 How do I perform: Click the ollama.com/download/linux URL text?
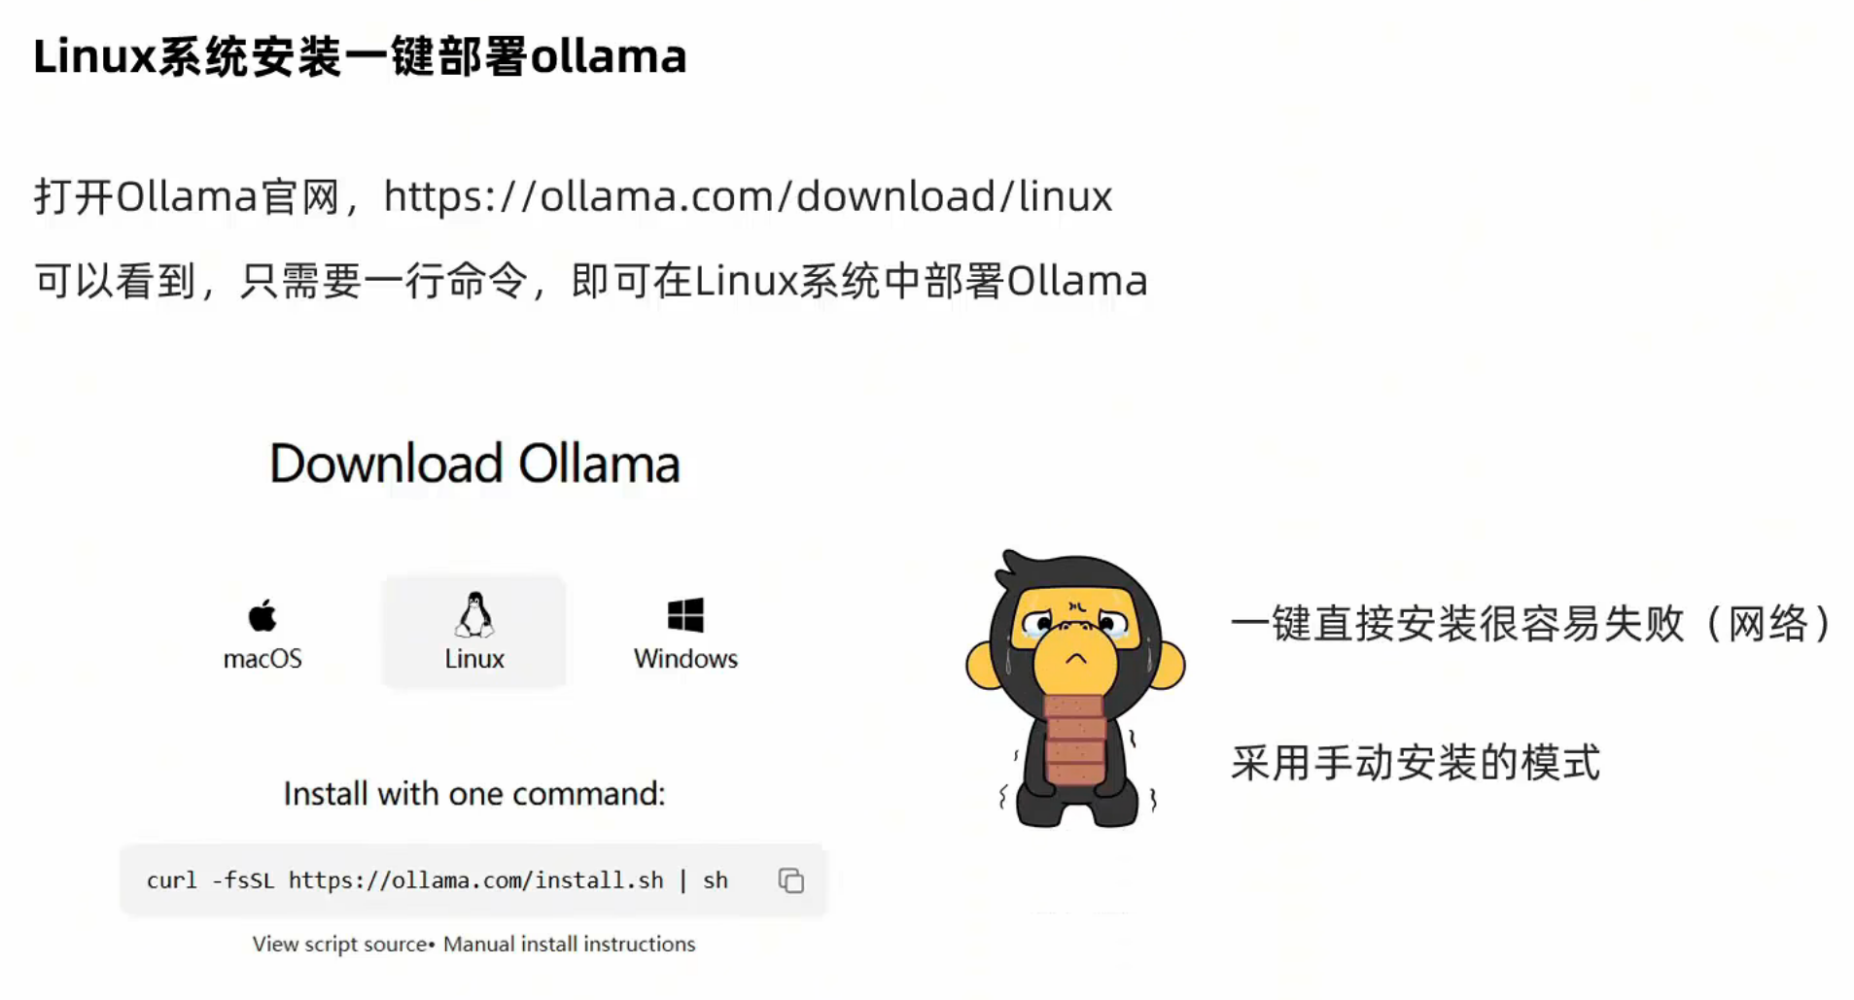coord(748,196)
